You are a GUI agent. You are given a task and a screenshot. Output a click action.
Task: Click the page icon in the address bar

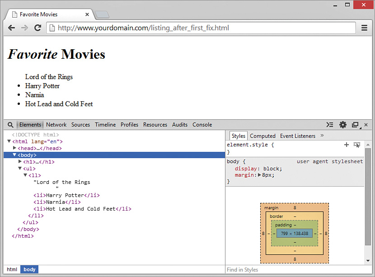click(x=51, y=28)
